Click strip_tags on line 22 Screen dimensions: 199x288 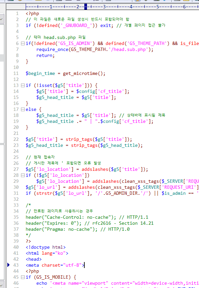[79, 140]
